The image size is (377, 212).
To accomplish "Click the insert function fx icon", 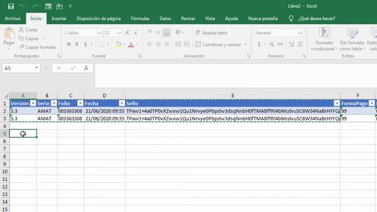I will click(86, 68).
